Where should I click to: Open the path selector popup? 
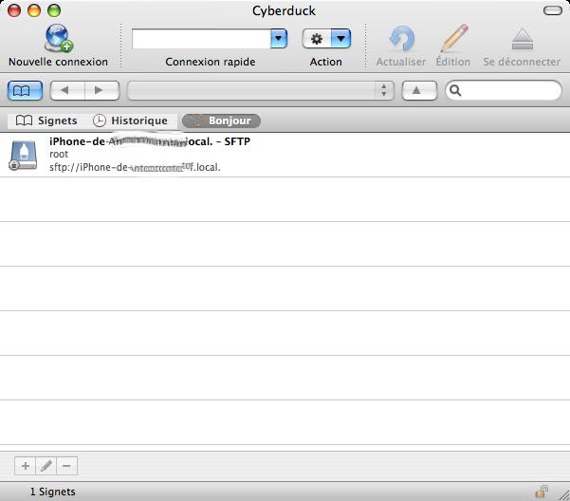tap(261, 90)
